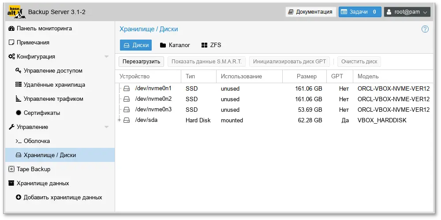Select the /dev/sda device name

(146, 120)
